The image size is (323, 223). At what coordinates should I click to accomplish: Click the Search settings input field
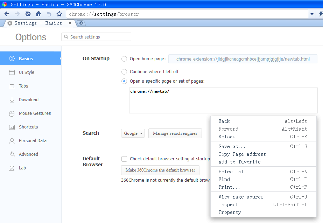tap(96, 37)
